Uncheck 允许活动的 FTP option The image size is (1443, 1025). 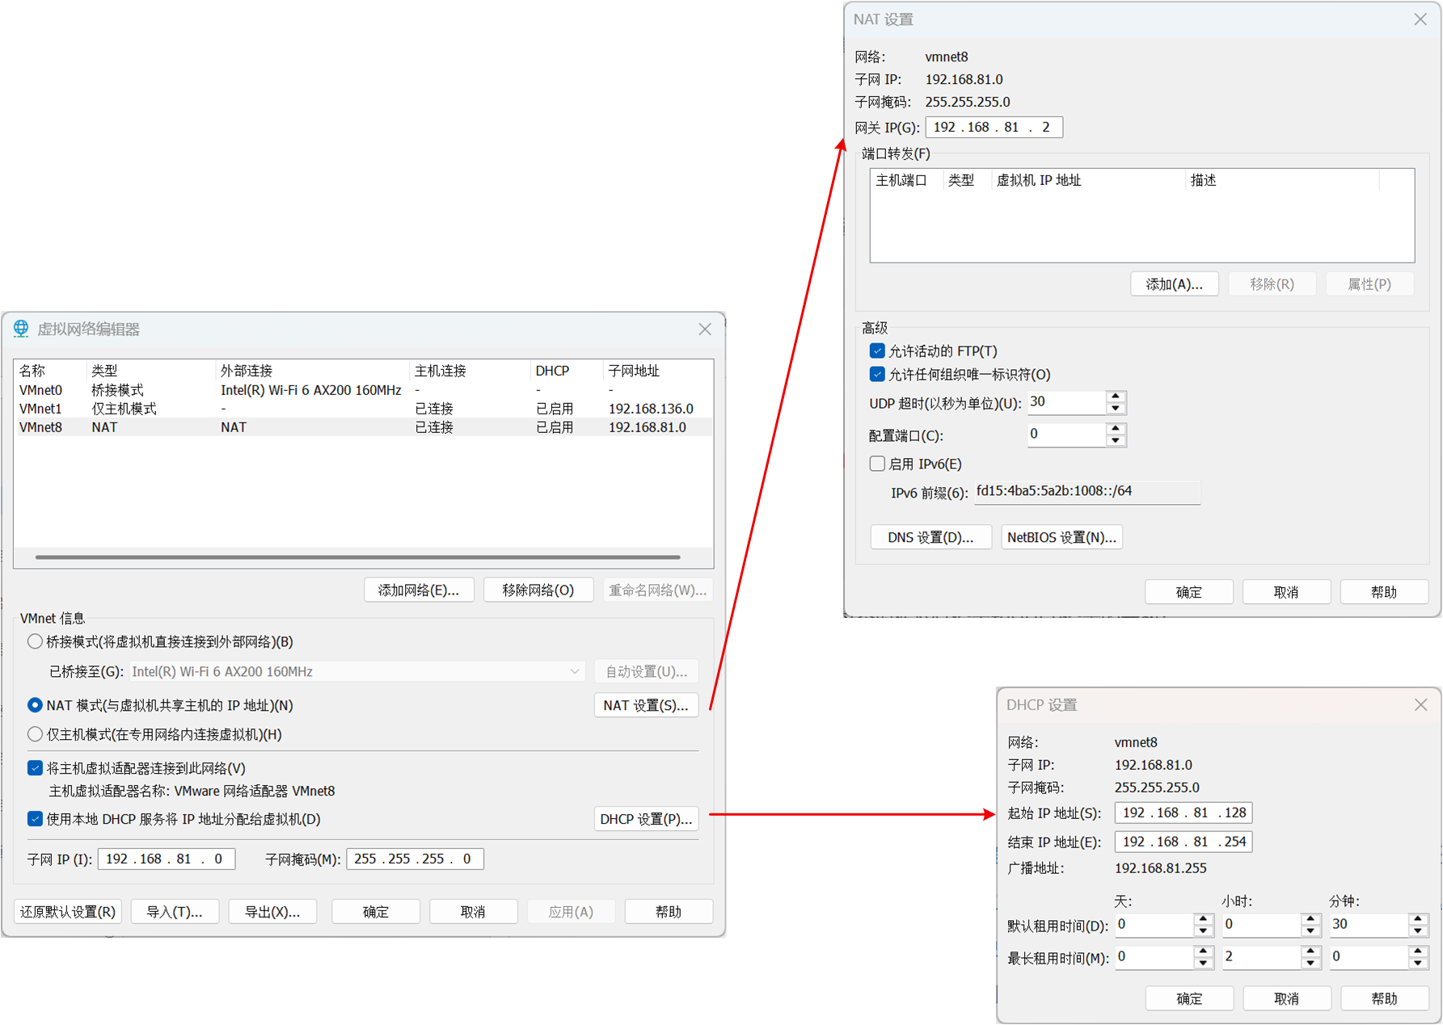(x=877, y=351)
